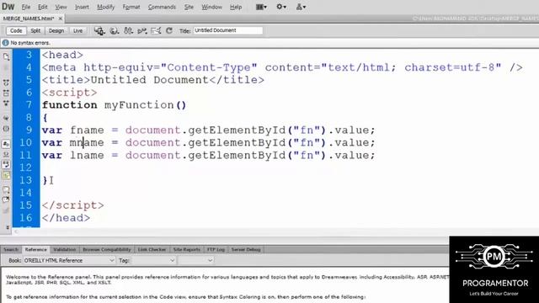
Task: Expand more coding toolbar tools arrow
Action: [8, 227]
